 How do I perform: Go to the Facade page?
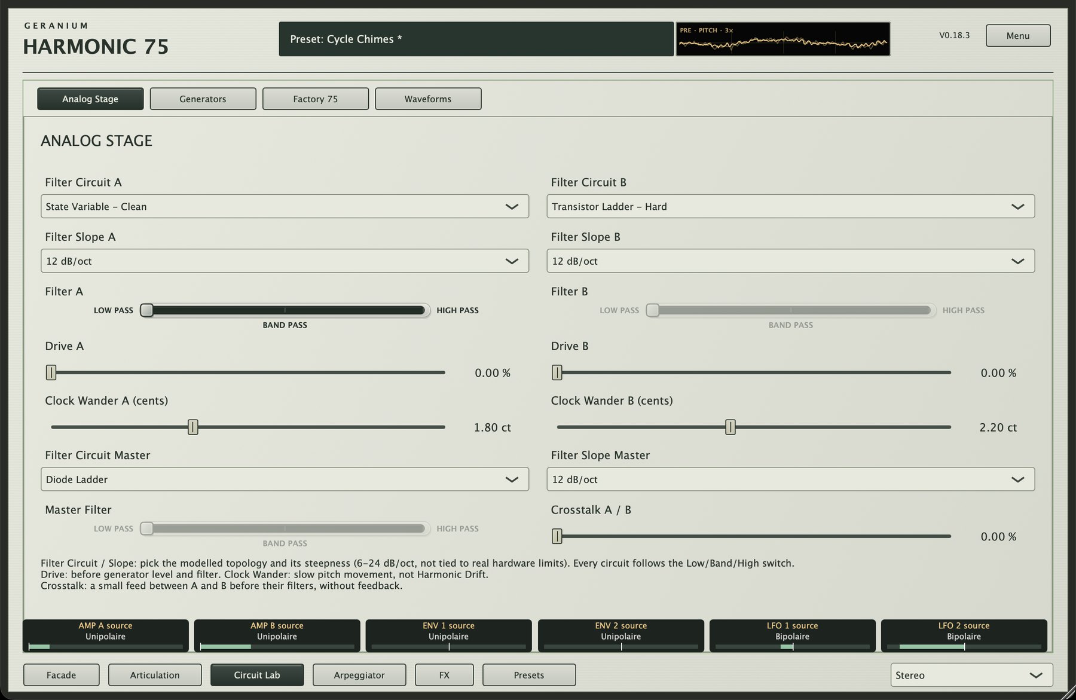pos(62,675)
